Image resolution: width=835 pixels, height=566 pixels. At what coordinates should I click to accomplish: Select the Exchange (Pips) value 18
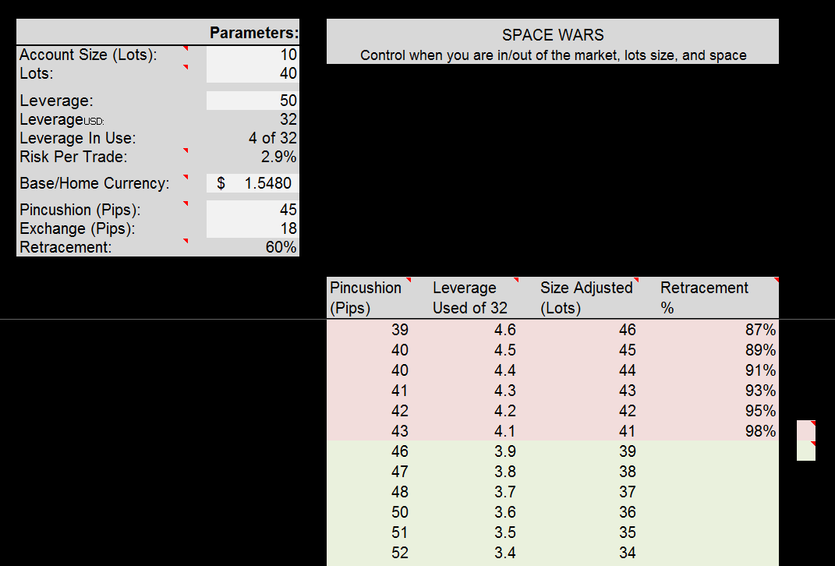click(253, 228)
